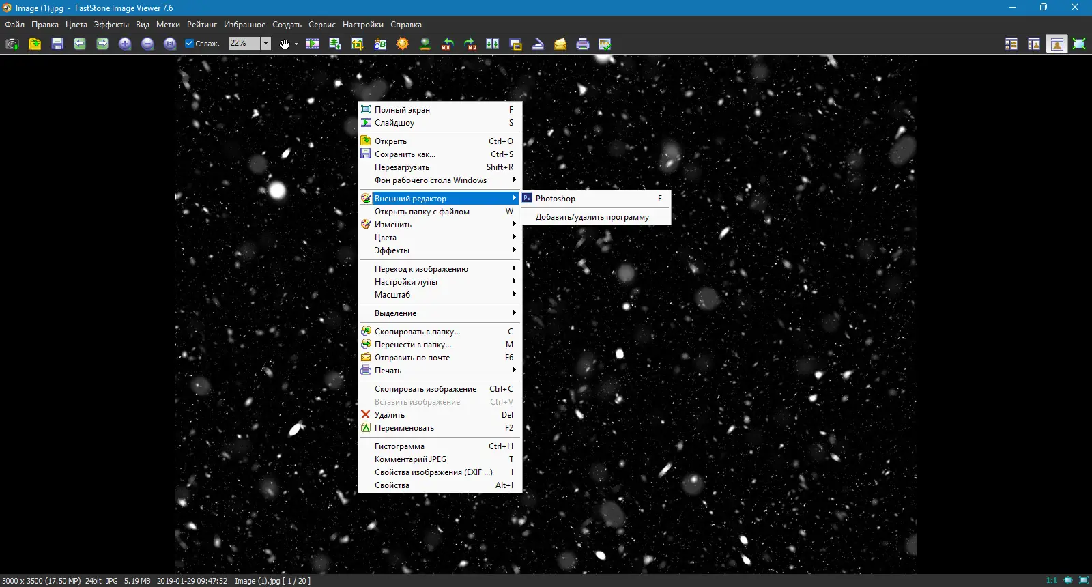
Task: Open the zoom percentage dropdown arrow
Action: (266, 44)
